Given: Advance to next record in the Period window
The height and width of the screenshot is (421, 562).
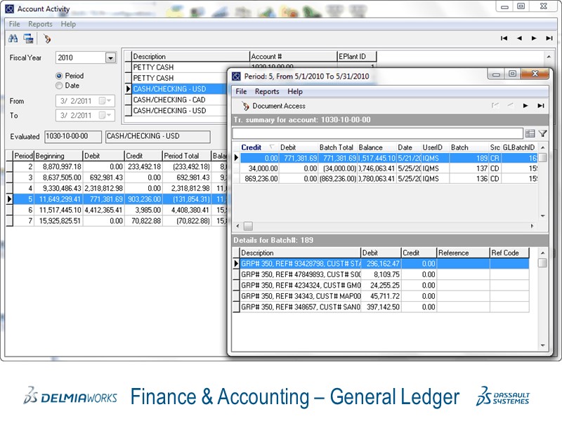Looking at the screenshot, I should (x=525, y=106).
